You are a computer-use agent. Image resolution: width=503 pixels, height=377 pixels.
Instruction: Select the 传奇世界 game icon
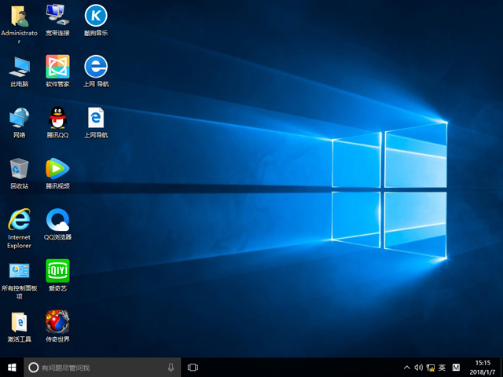pyautogui.click(x=57, y=321)
